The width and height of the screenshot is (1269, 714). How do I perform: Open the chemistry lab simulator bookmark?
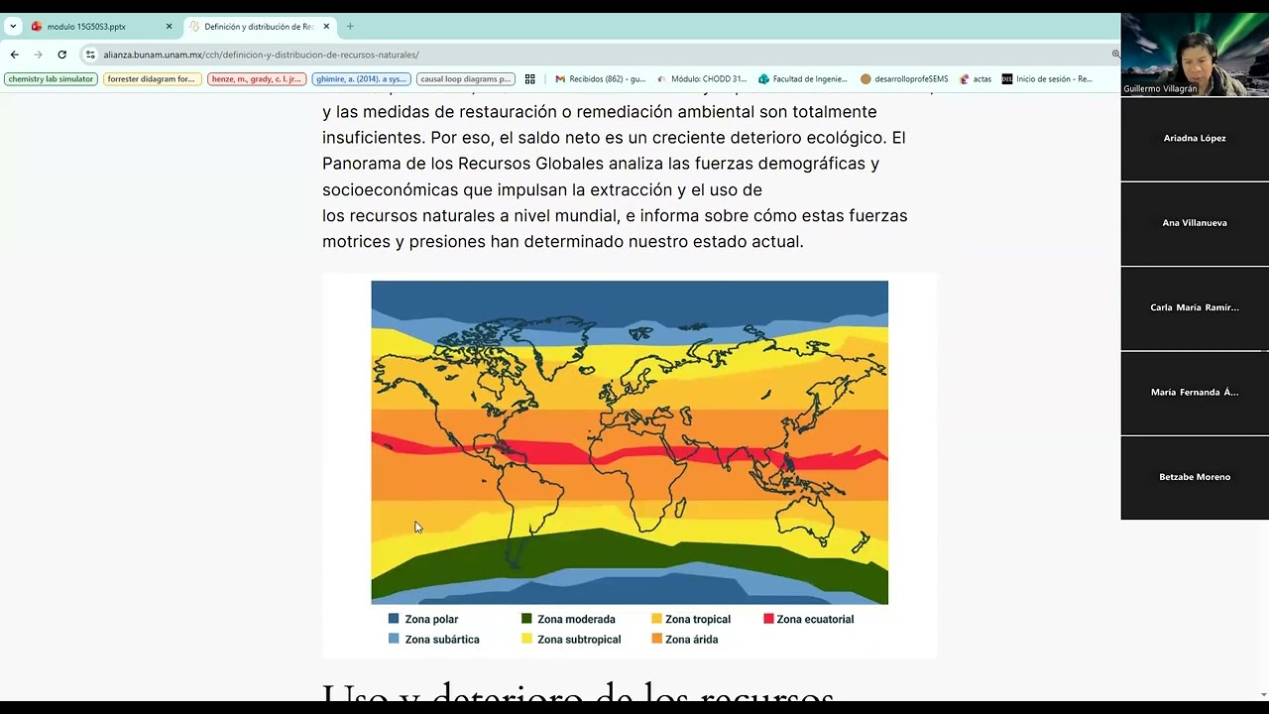pyautogui.click(x=51, y=79)
